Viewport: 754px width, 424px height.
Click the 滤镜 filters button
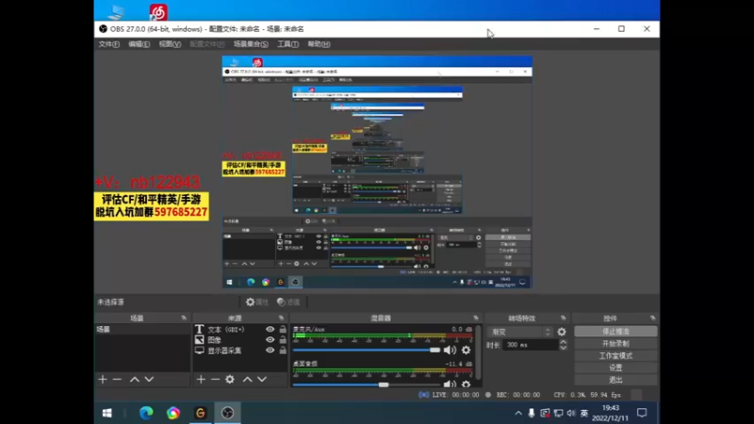[288, 302]
